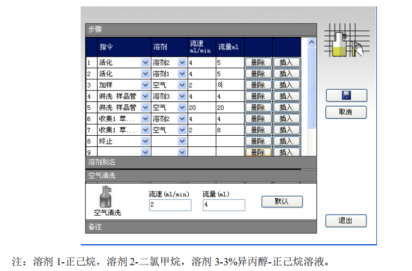
Task: Open the 加样 command dropdown in row 3
Action: [x=146, y=85]
